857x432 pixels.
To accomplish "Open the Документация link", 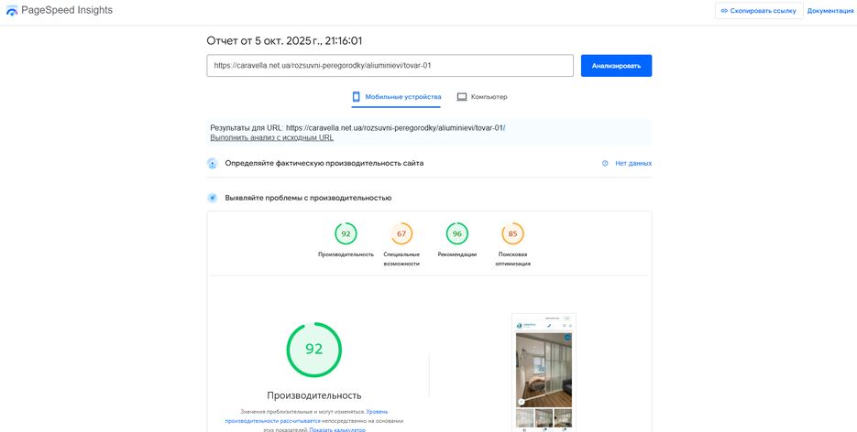I will point(830,11).
